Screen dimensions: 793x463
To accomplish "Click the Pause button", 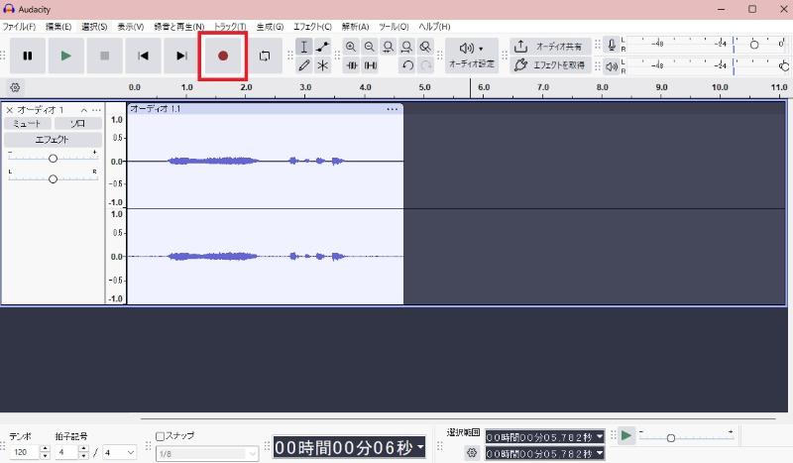I will click(28, 56).
